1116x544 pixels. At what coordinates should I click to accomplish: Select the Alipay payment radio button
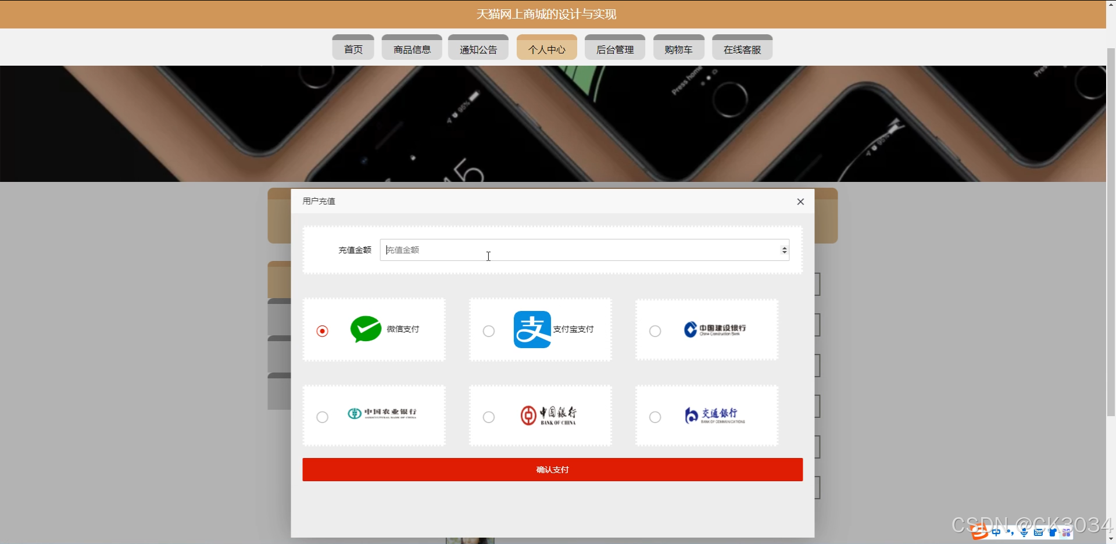488,331
